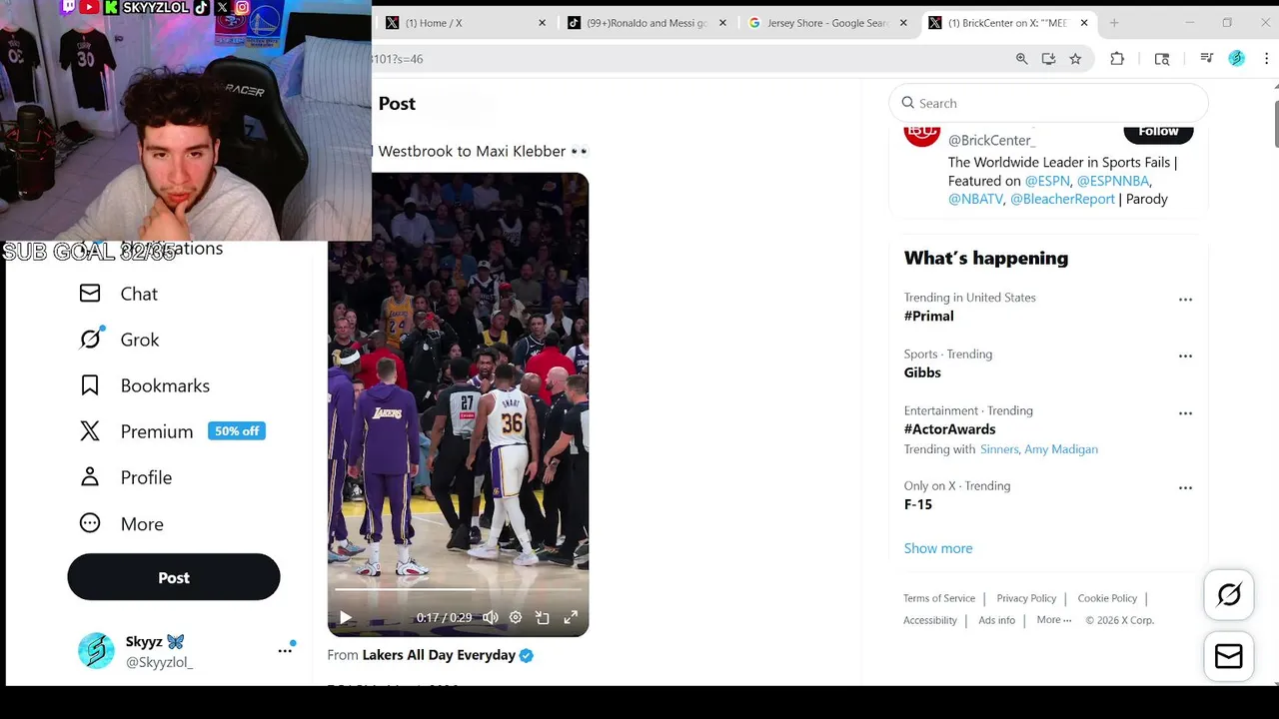Open the Profile page
This screenshot has width=1279, height=719.
point(126,477)
